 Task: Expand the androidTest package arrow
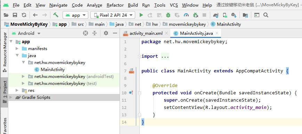[23, 77]
